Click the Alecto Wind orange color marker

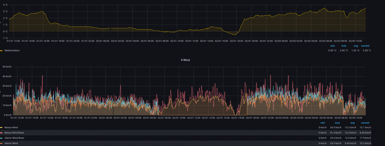(1, 143)
